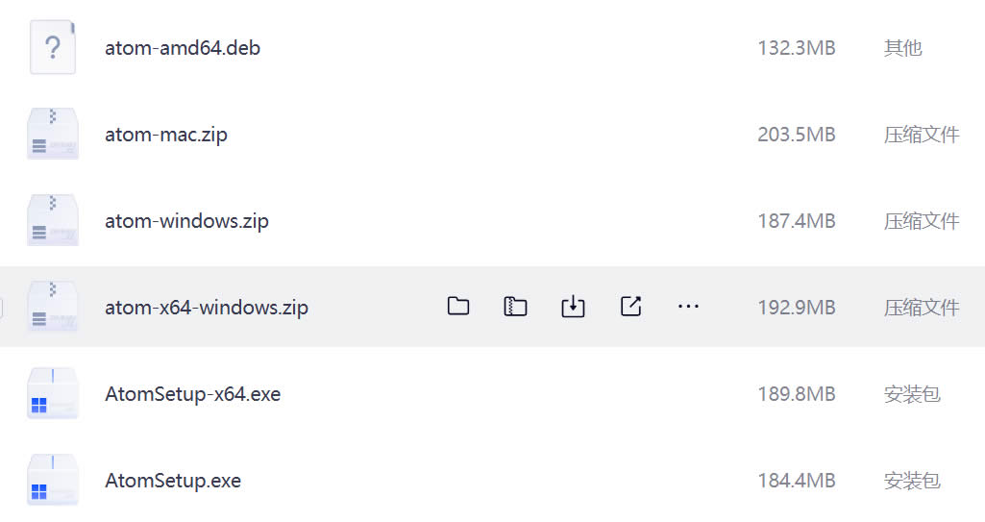
Task: Click the zip archive icon of atom-mac.zip
Action: [53, 134]
